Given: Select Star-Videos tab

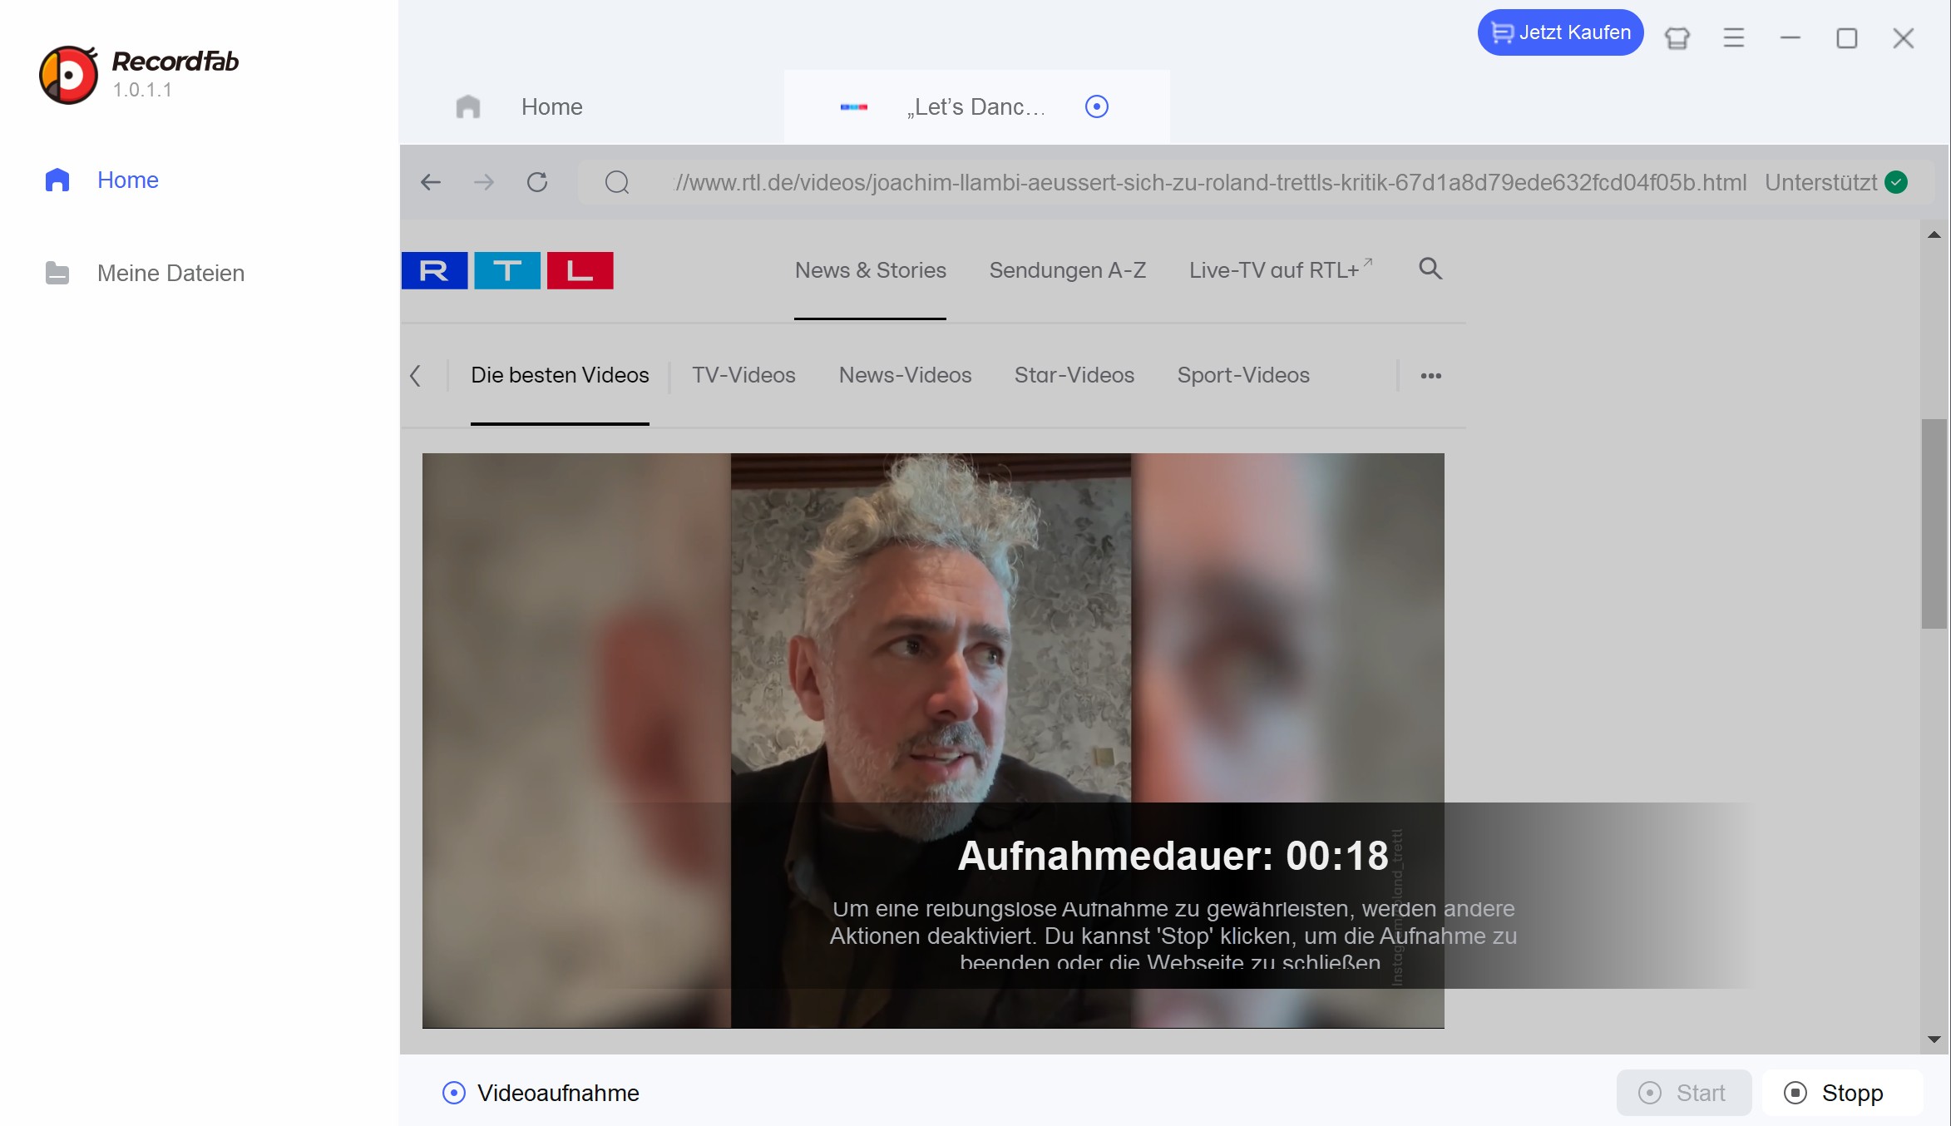Looking at the screenshot, I should [1074, 375].
